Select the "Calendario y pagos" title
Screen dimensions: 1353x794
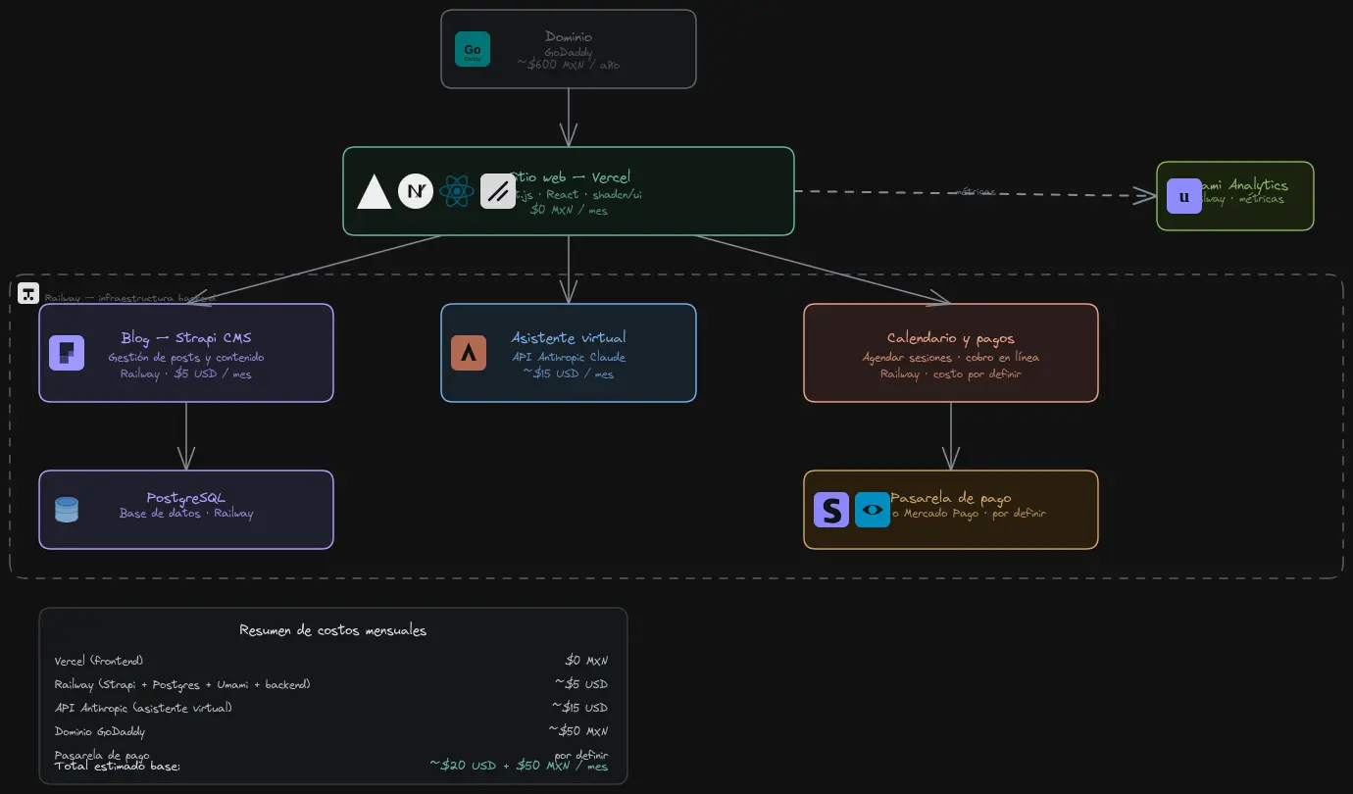[951, 338]
